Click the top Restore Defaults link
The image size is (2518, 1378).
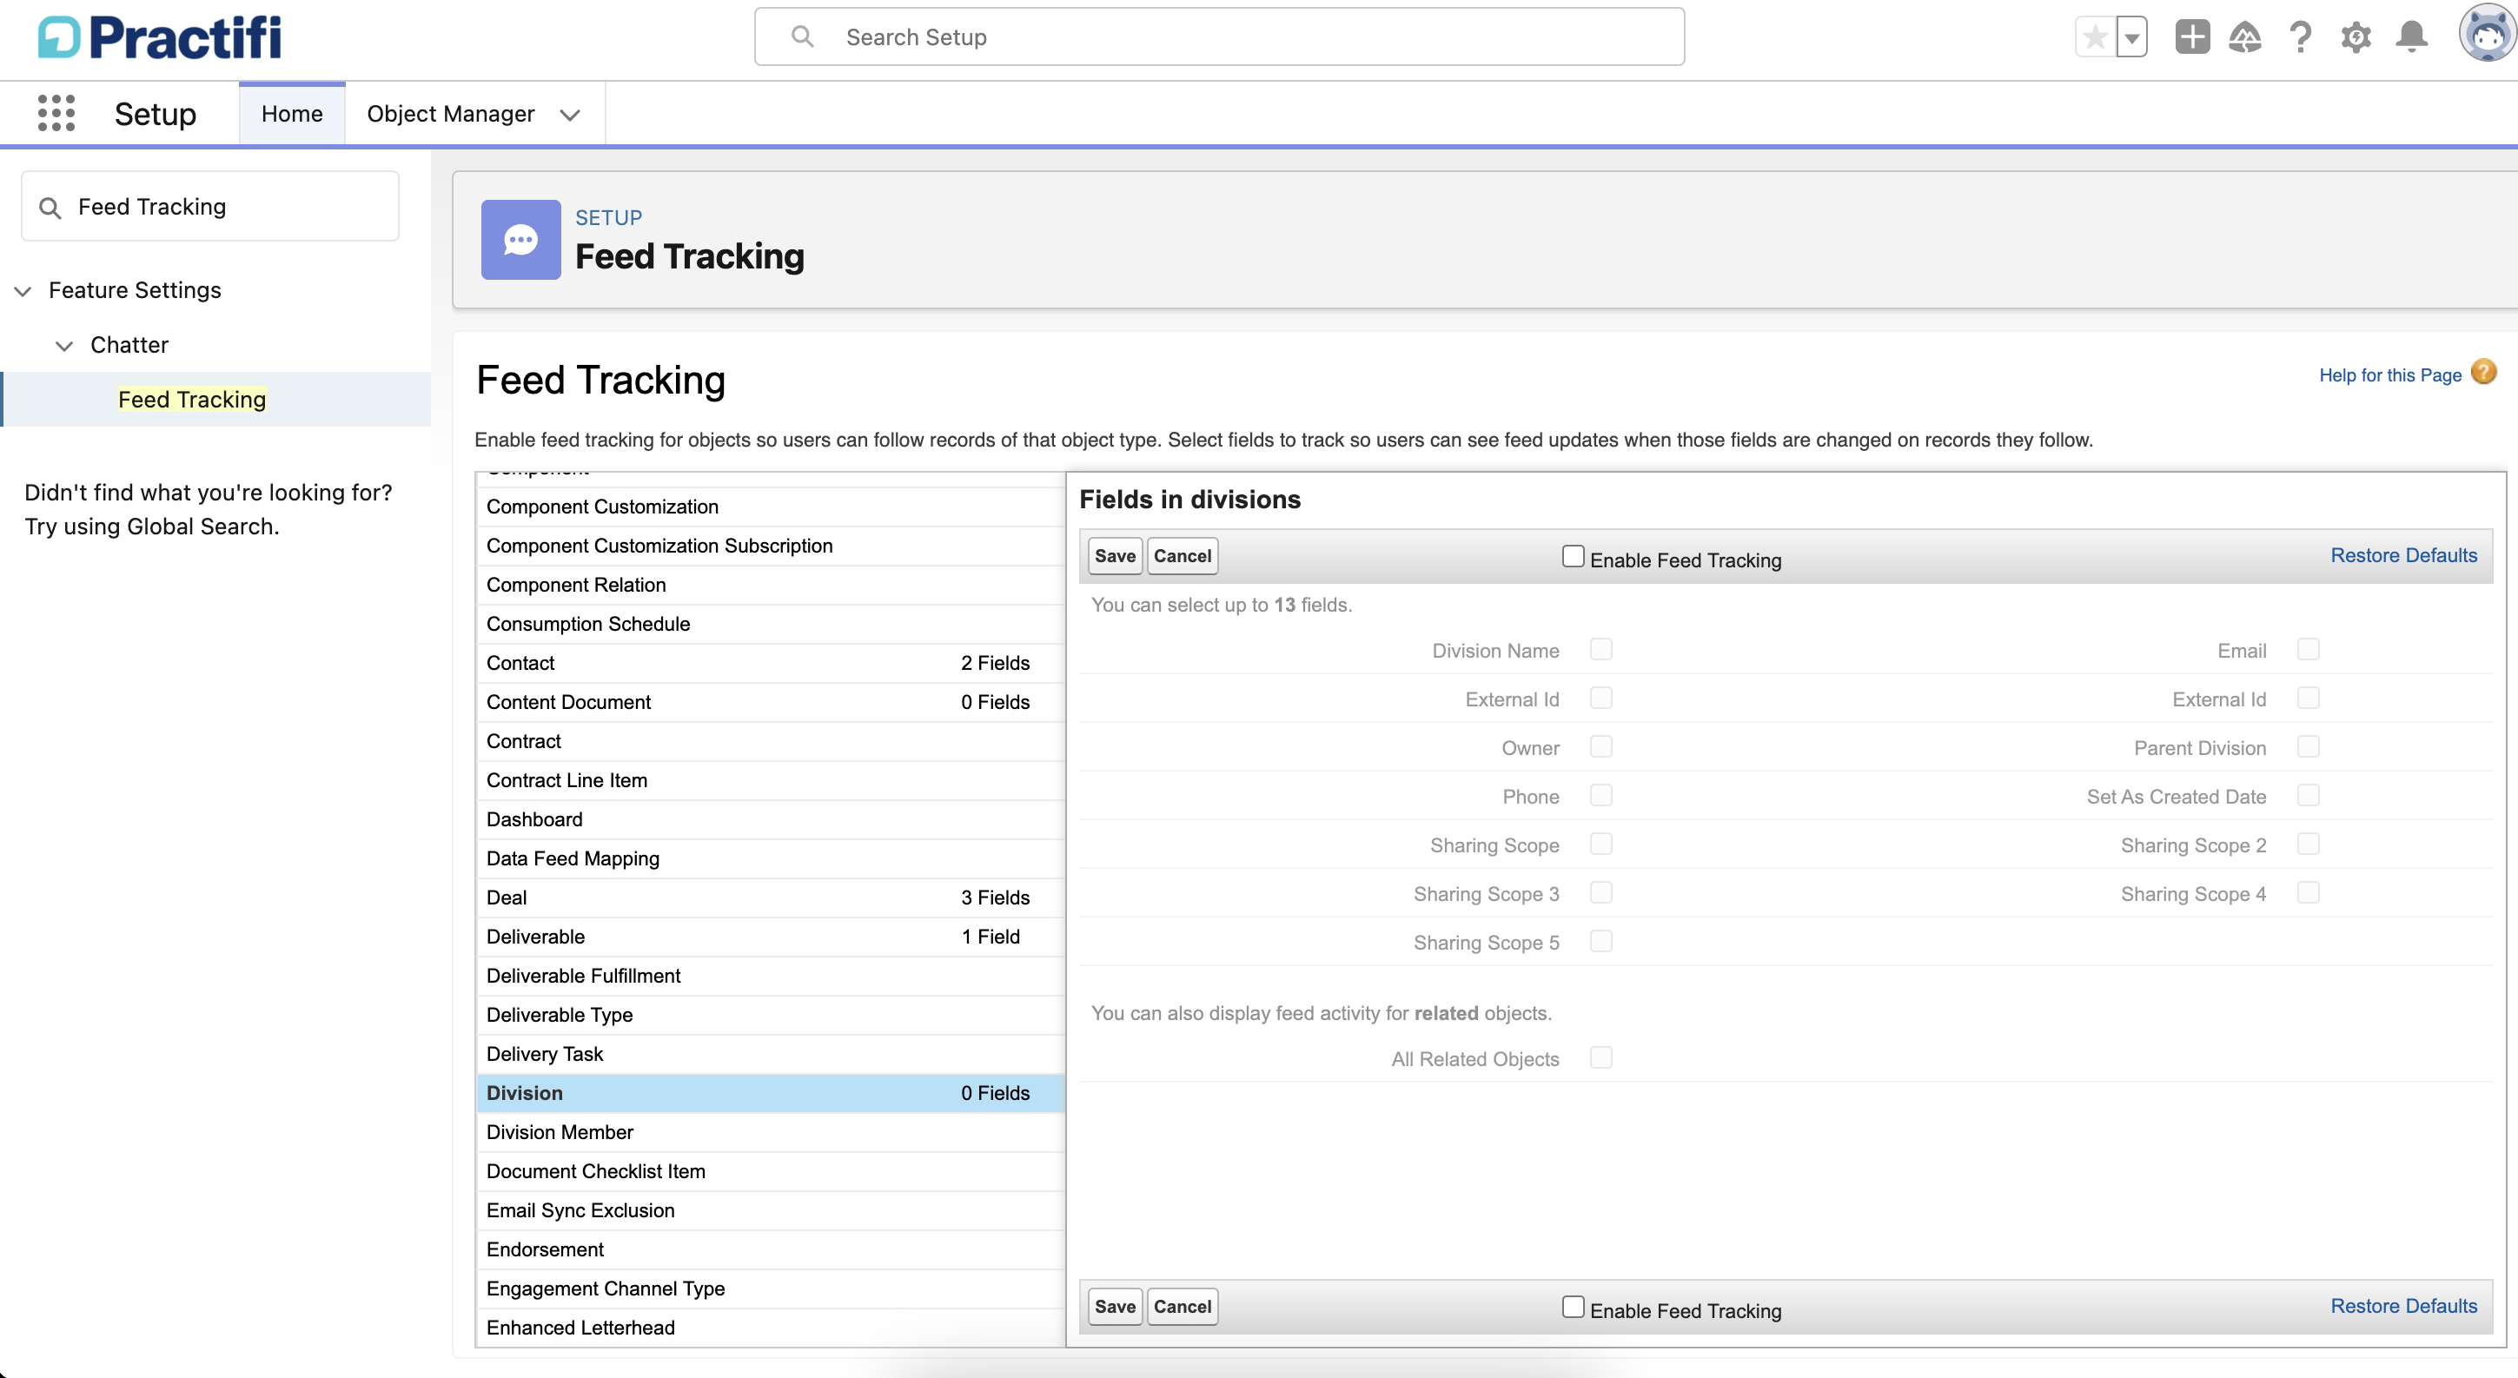(x=2402, y=555)
